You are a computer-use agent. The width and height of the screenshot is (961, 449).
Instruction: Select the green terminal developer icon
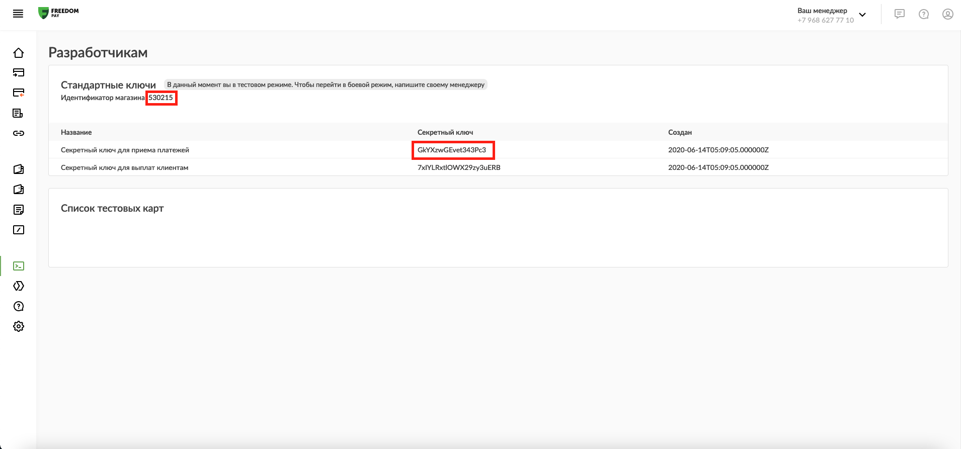click(19, 266)
